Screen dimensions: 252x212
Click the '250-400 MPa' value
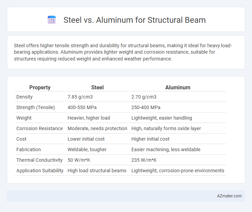tap(146, 107)
